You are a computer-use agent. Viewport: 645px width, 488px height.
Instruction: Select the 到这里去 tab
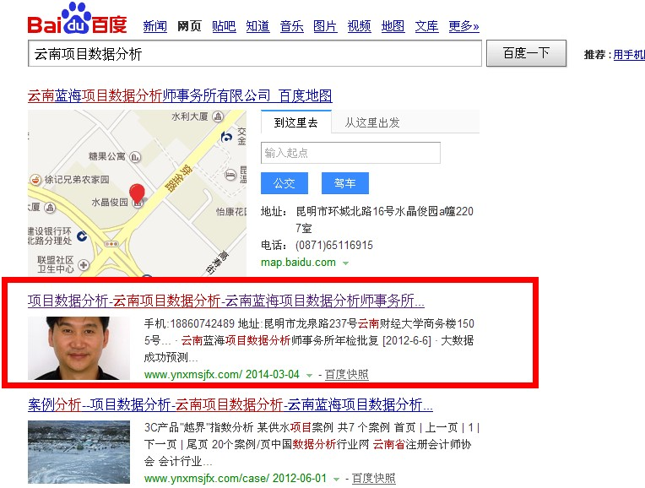(296, 122)
